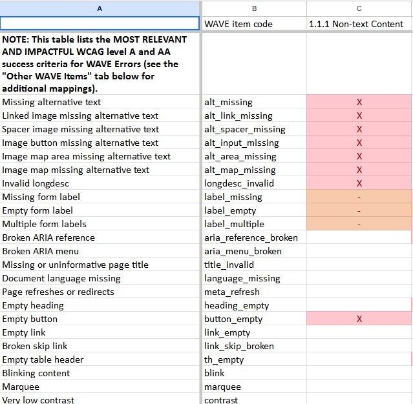Select the 'marquee' code cell in column B
Image resolution: width=413 pixels, height=404 pixels.
[x=254, y=387]
